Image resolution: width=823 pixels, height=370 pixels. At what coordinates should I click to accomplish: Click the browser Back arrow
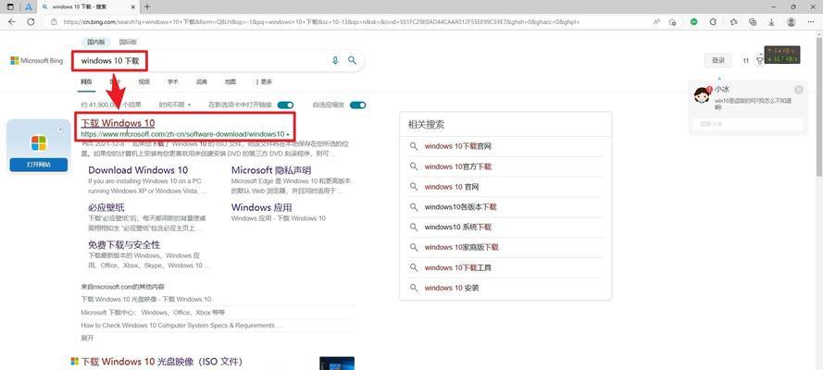click(x=11, y=22)
